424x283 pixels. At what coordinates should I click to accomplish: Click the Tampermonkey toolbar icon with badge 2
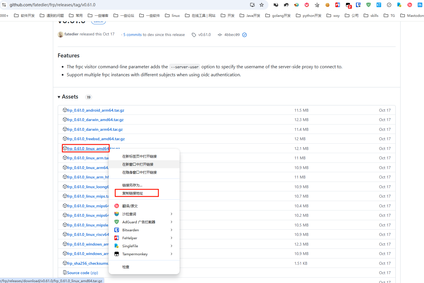(348, 5)
